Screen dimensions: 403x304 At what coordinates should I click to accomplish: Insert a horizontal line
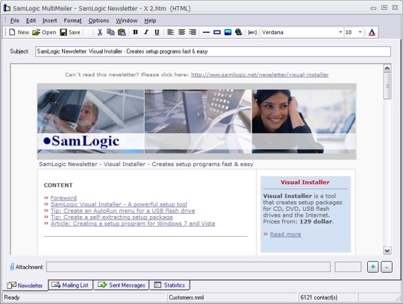click(x=206, y=32)
